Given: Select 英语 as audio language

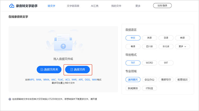Looking at the screenshot, I should coord(149,38).
